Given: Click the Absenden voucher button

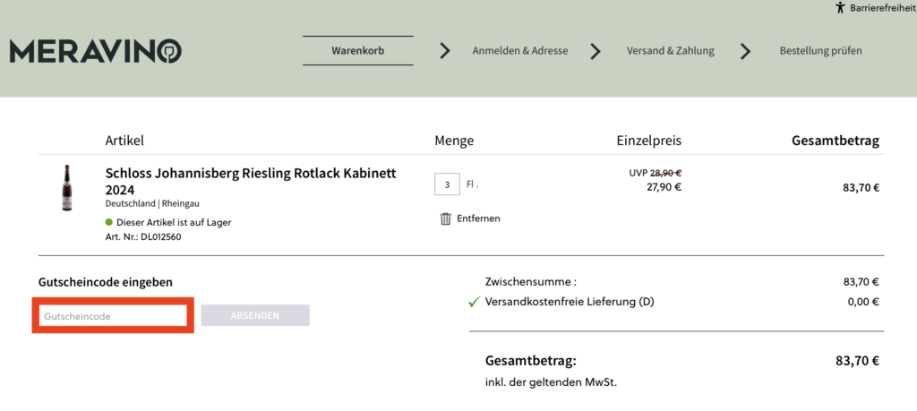Looking at the screenshot, I should point(255,316).
